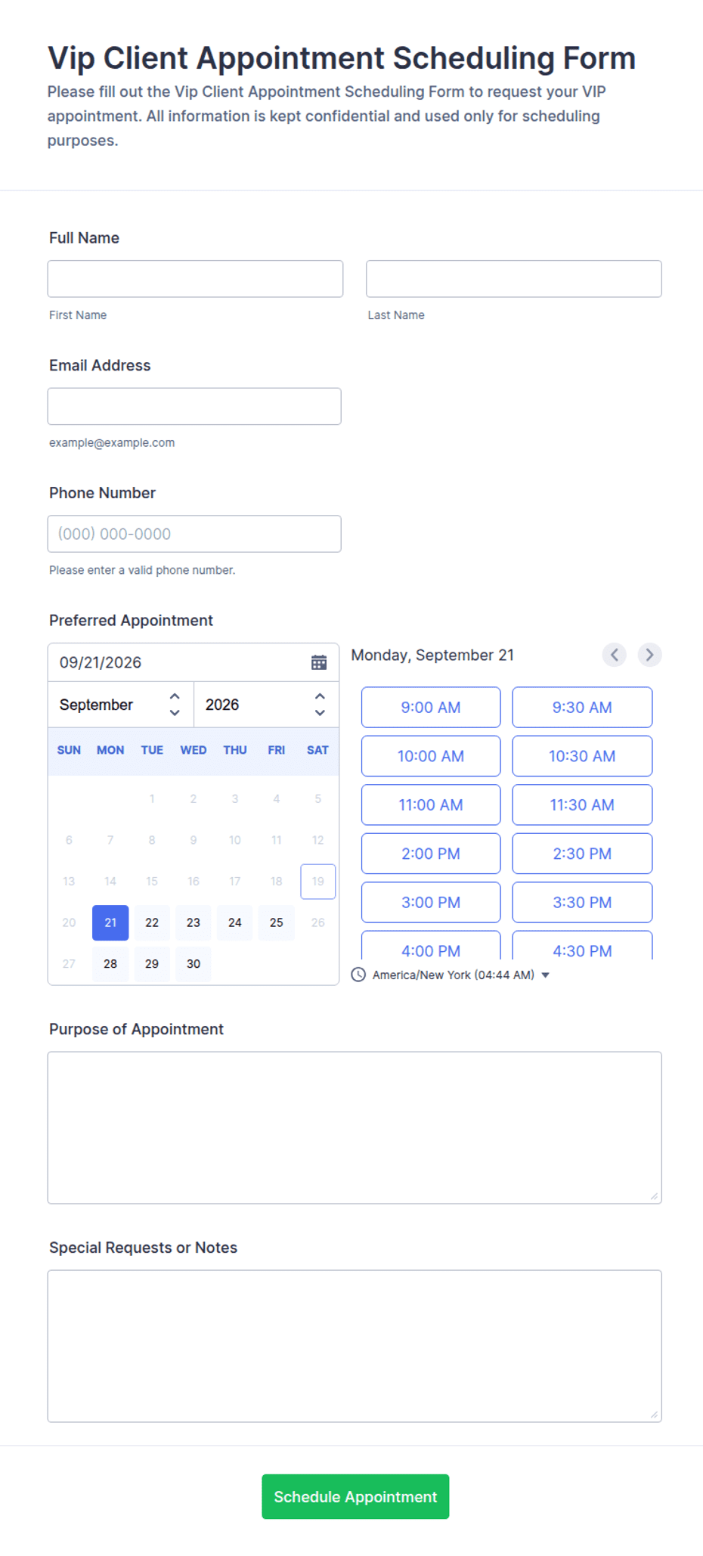
Task: Go to previous day arrow
Action: 614,655
